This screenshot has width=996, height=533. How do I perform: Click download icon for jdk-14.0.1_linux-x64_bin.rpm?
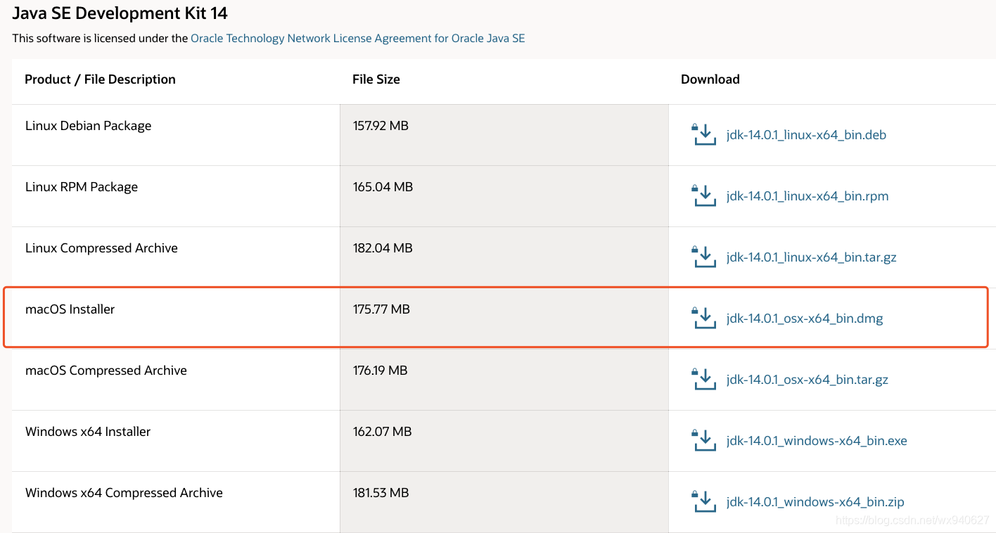click(704, 195)
